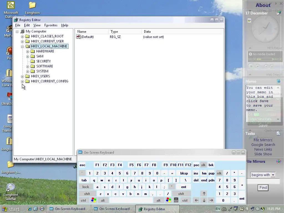Select the HKEY_USERS folder icon
Image resolution: width=284 pixels, height=213 pixels.
click(27, 76)
